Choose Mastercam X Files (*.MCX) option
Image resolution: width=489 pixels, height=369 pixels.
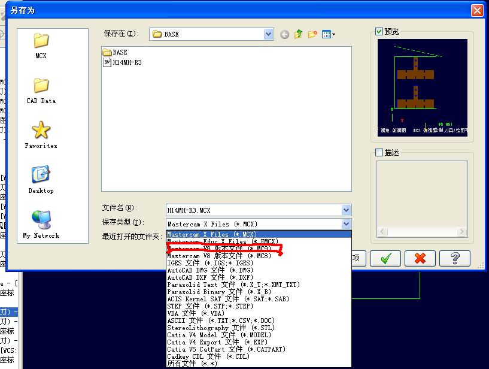click(259, 234)
